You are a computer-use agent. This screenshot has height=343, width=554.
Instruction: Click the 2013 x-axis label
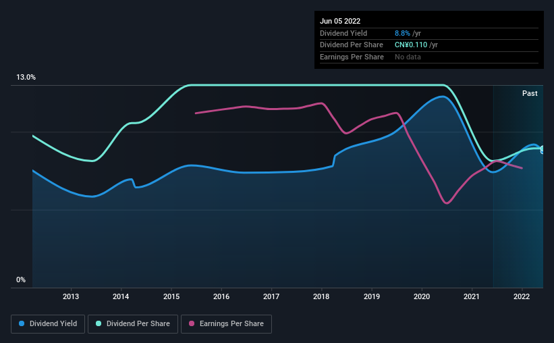(x=71, y=296)
